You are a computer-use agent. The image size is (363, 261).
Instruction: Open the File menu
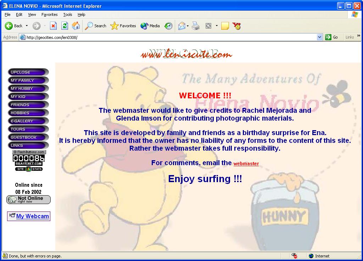tap(7, 14)
